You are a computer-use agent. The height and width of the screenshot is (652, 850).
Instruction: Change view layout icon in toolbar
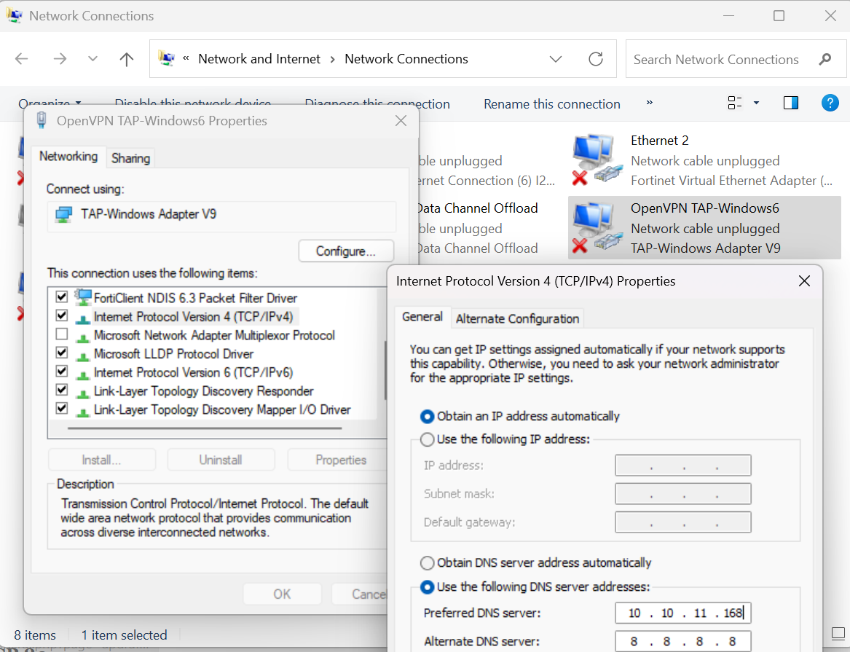pyautogui.click(x=734, y=103)
